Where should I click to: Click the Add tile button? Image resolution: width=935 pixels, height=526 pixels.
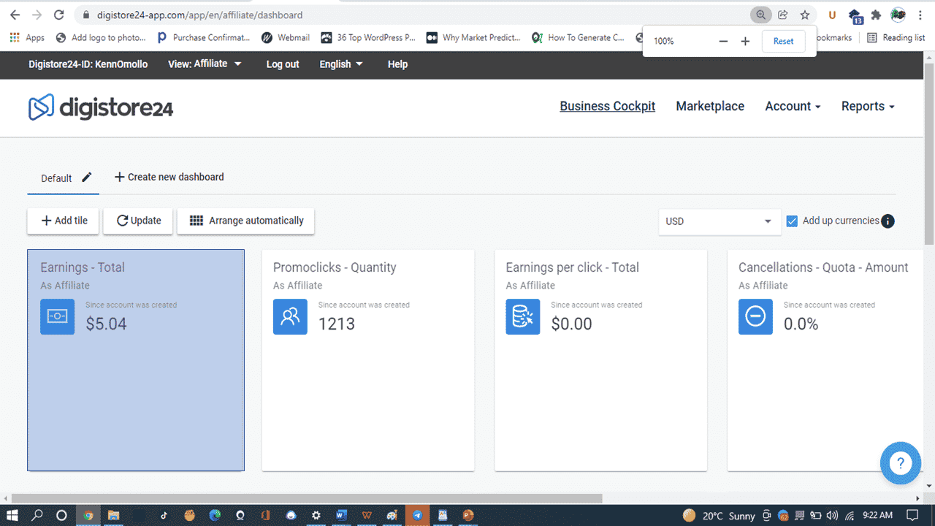[x=63, y=221]
